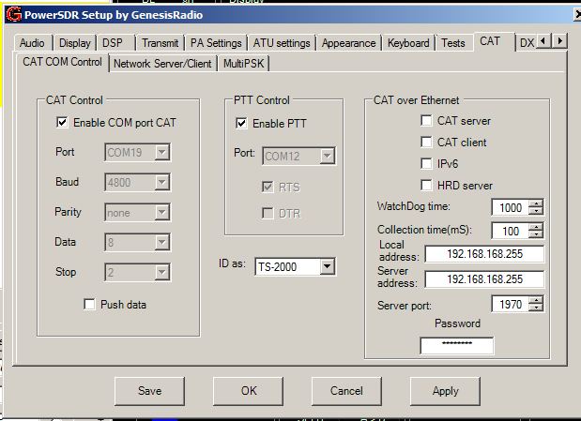This screenshot has width=581, height=421.
Task: Open the partially visible DX tab
Action: coord(527,43)
